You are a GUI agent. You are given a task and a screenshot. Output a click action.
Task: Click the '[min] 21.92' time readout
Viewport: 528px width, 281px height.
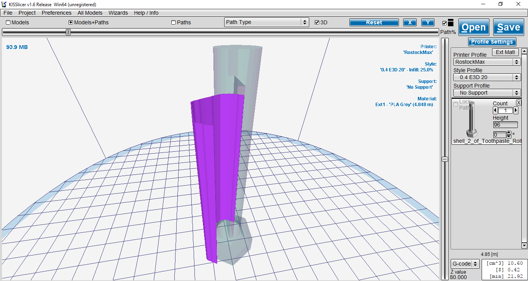pyautogui.click(x=507, y=276)
